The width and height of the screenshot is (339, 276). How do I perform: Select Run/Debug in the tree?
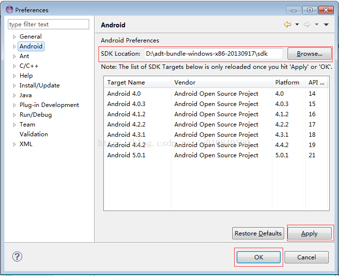(x=36, y=115)
